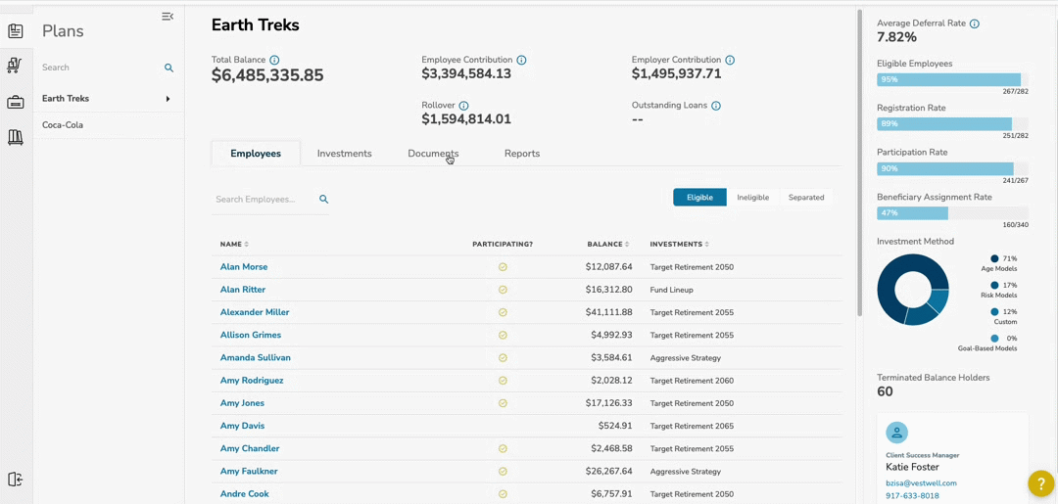1058x504 pixels.
Task: Select the Eligible filter
Action: coord(699,198)
